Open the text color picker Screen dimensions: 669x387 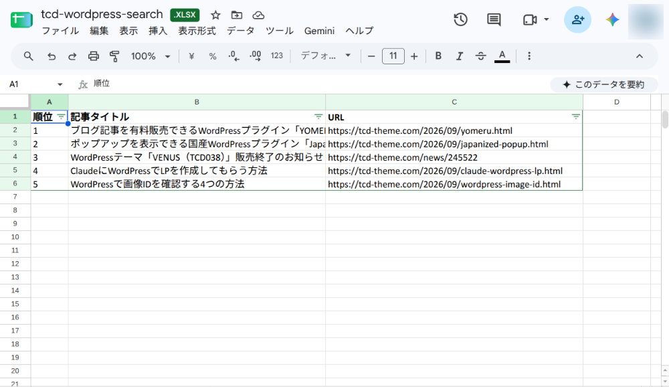pyautogui.click(x=502, y=56)
